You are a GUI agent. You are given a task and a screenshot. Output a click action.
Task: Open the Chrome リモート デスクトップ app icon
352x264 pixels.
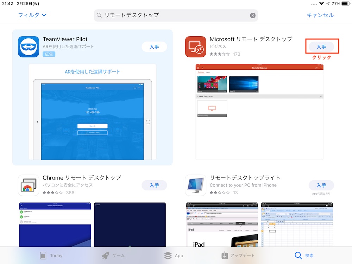coord(29,185)
